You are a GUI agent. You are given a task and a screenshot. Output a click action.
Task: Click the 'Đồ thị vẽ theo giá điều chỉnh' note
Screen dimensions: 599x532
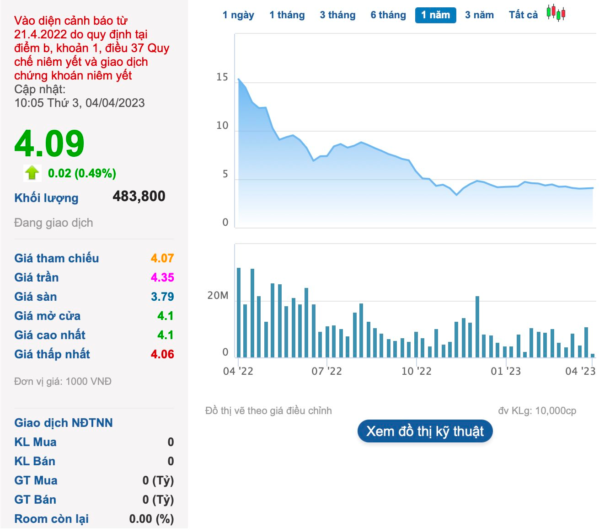pyautogui.click(x=268, y=410)
